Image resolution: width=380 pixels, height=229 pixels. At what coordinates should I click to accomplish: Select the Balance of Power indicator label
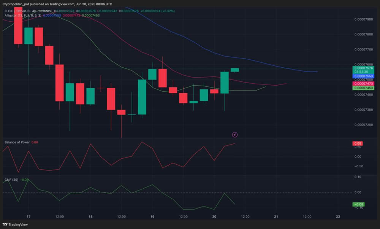[17, 142]
